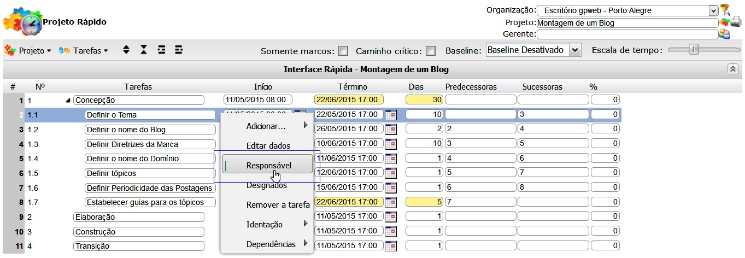The width and height of the screenshot is (745, 258).
Task: Click the puzzle icon beside Projeto field
Action: click(725, 22)
